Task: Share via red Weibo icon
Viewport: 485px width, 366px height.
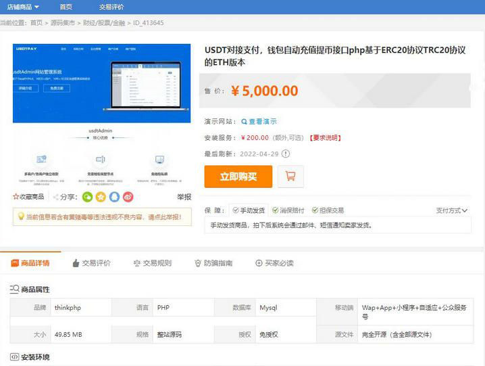Action: tap(128, 197)
